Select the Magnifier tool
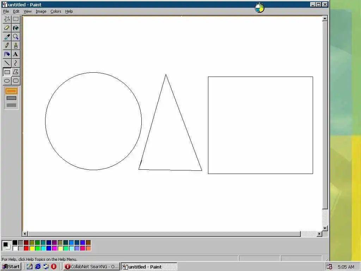The height and width of the screenshot is (271, 361). click(16, 37)
